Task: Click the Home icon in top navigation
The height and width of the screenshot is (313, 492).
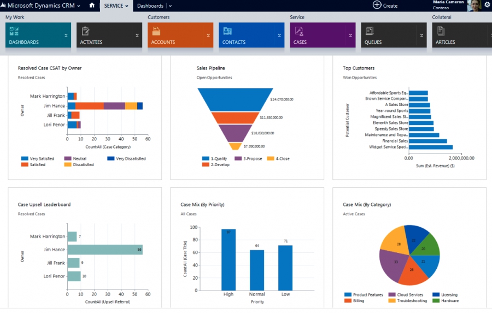Action: tap(92, 5)
